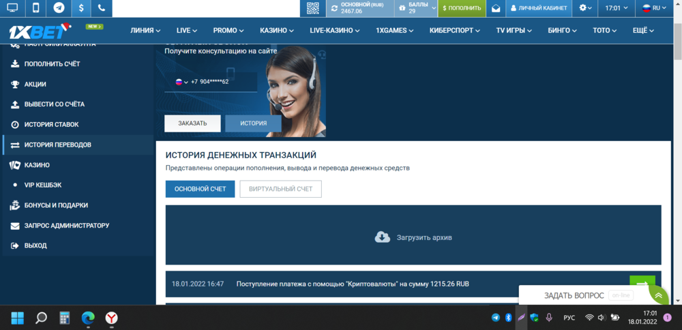Open the Telegram icon in top bar

[59, 7]
